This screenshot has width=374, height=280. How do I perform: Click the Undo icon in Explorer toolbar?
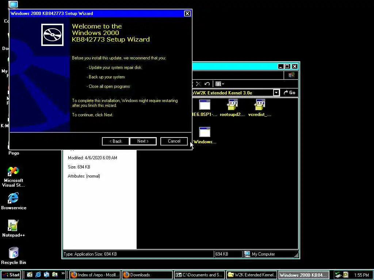point(207,84)
